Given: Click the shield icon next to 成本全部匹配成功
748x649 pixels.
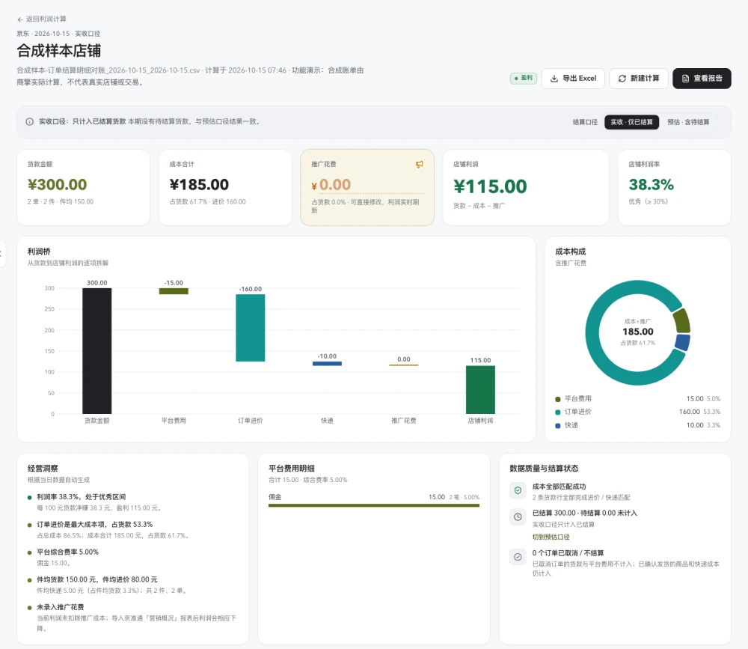Looking at the screenshot, I should pos(518,490).
